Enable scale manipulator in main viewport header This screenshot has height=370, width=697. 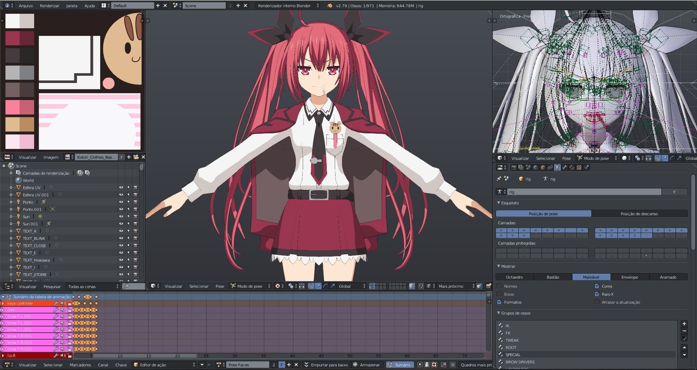pos(333,286)
